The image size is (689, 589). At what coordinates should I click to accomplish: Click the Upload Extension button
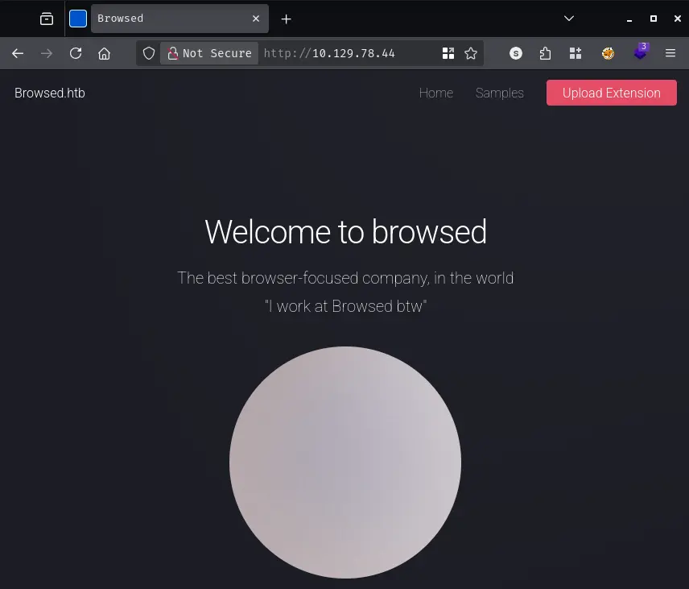(611, 93)
